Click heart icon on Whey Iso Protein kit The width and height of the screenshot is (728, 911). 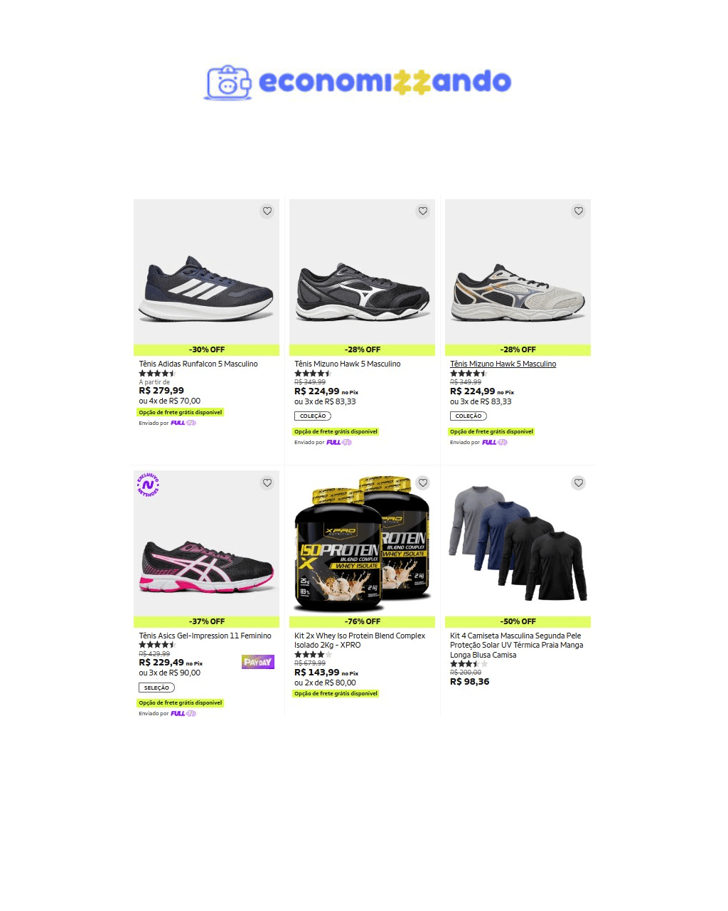point(423,483)
